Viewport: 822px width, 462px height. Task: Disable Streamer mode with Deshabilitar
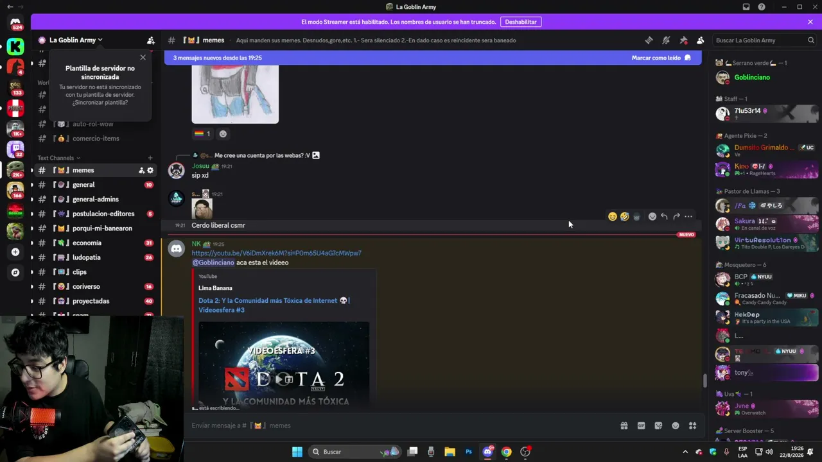521,22
